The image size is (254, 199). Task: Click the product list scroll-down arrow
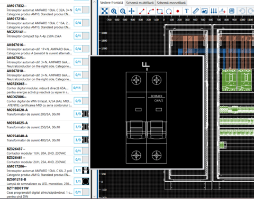pyautogui.click(x=94, y=196)
